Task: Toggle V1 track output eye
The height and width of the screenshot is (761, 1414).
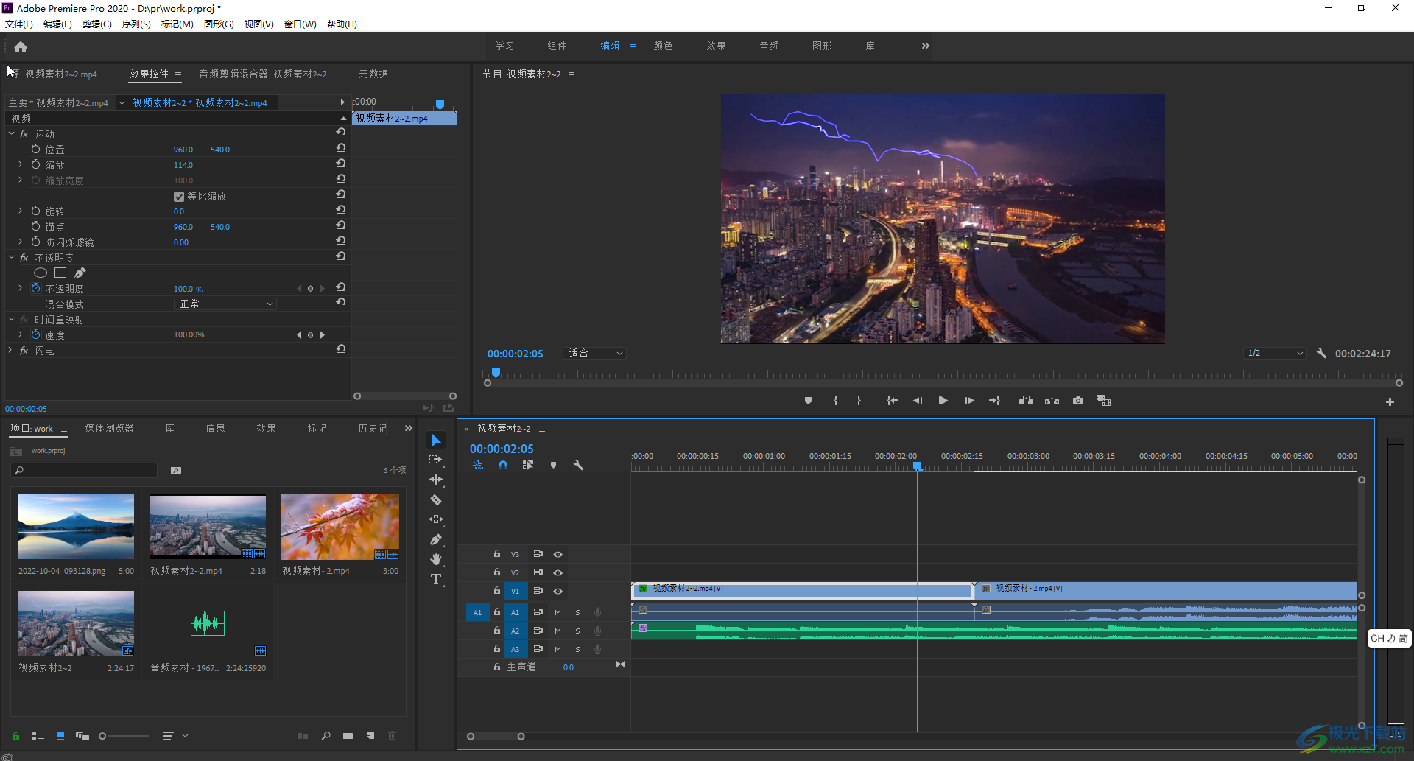Action: [558, 591]
